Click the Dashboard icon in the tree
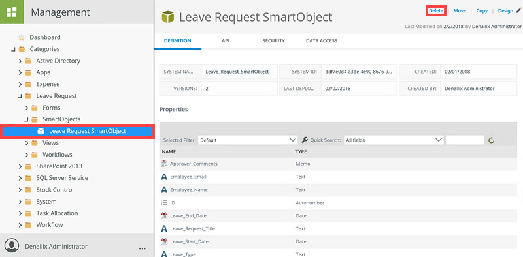 pyautogui.click(x=22, y=37)
